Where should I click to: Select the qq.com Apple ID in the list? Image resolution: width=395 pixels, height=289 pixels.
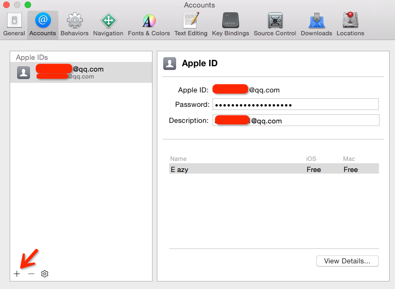click(81, 73)
